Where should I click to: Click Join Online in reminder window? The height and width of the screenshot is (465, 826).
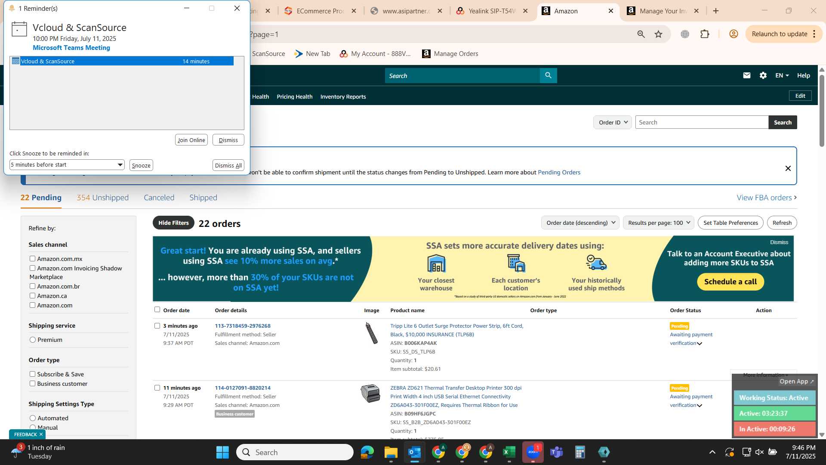tap(191, 140)
